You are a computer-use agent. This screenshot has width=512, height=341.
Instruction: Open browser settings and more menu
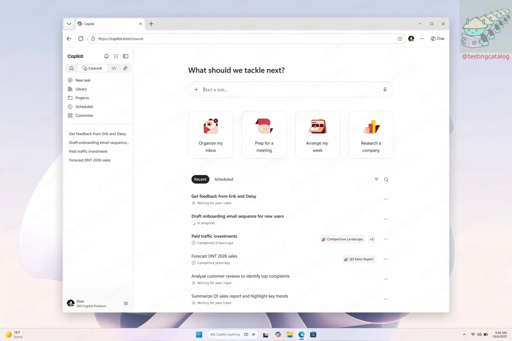(x=422, y=39)
